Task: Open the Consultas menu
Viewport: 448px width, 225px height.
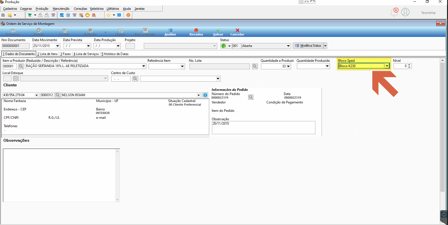Action: (x=80, y=9)
